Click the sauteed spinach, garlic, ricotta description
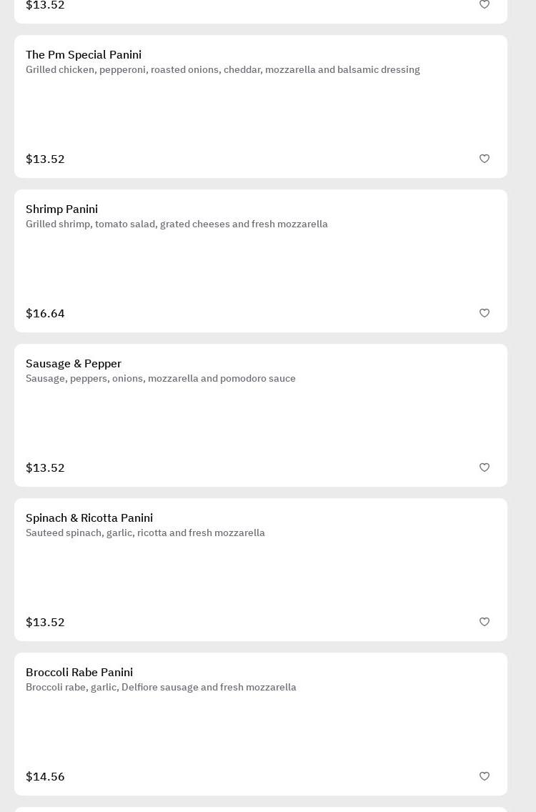The image size is (536, 812). (x=145, y=533)
